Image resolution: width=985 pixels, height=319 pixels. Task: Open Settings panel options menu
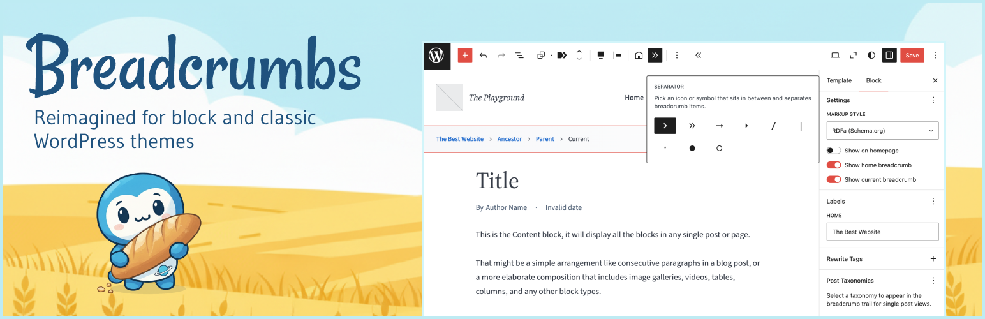[x=933, y=100]
